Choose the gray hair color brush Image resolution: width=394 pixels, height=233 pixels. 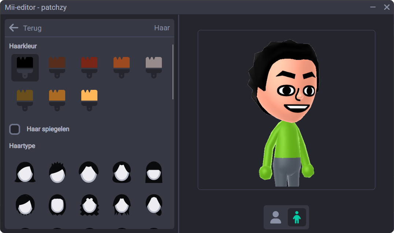153,68
